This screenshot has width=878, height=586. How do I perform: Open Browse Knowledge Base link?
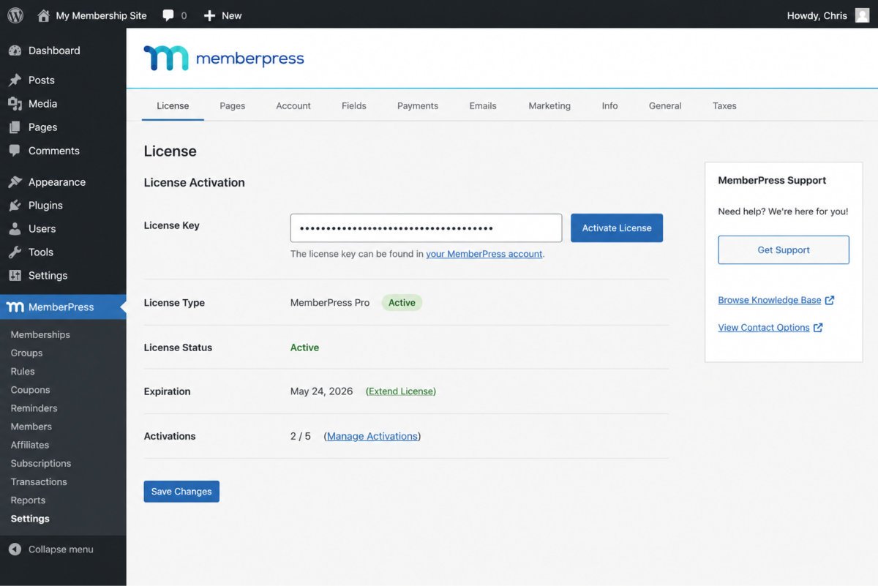(770, 300)
